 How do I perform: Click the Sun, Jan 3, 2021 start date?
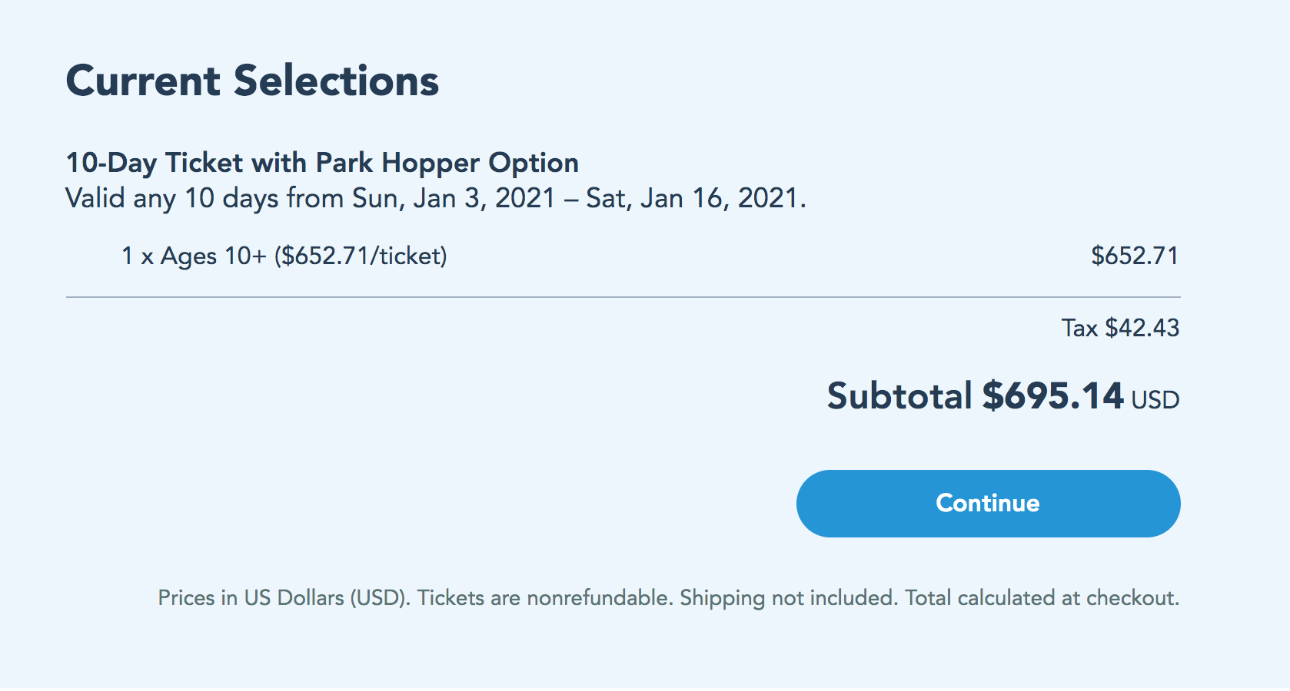454,198
